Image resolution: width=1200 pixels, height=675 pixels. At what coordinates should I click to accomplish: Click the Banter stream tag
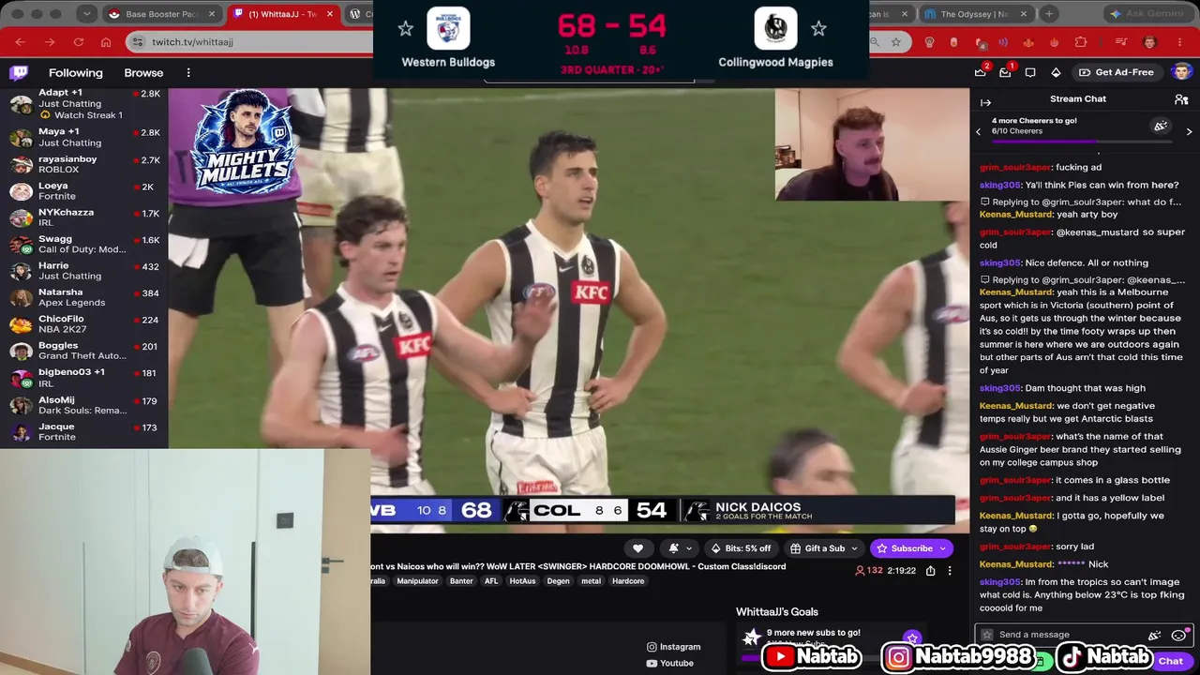click(461, 581)
